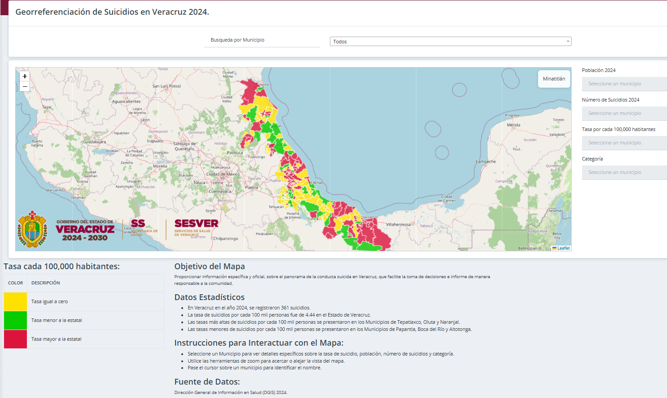The width and height of the screenshot is (667, 398).
Task: Click the 'Dirección General de Información en Salud' source line
Action: 231,393
